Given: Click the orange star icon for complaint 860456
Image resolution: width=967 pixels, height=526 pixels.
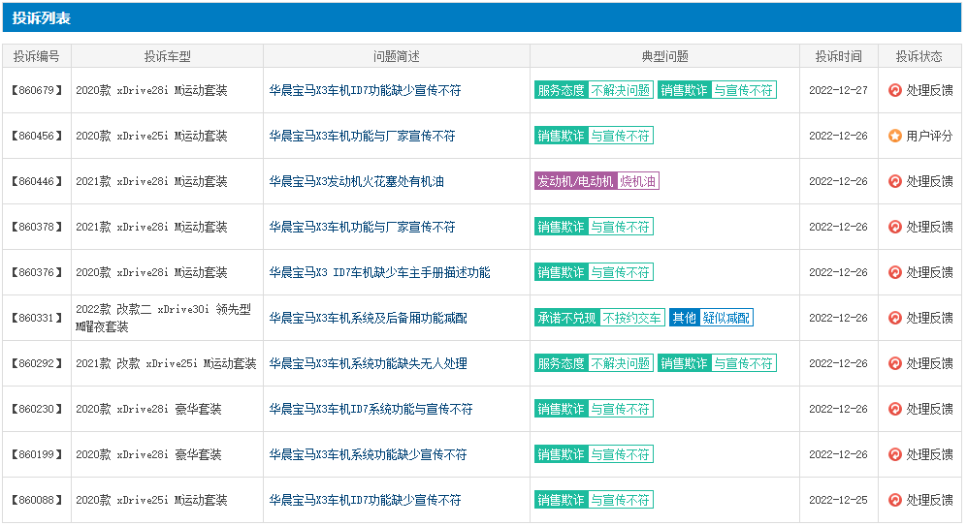Looking at the screenshot, I should 895,137.
